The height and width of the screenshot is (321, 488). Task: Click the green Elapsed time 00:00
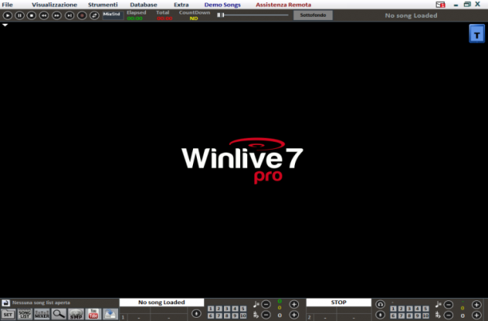pos(135,18)
